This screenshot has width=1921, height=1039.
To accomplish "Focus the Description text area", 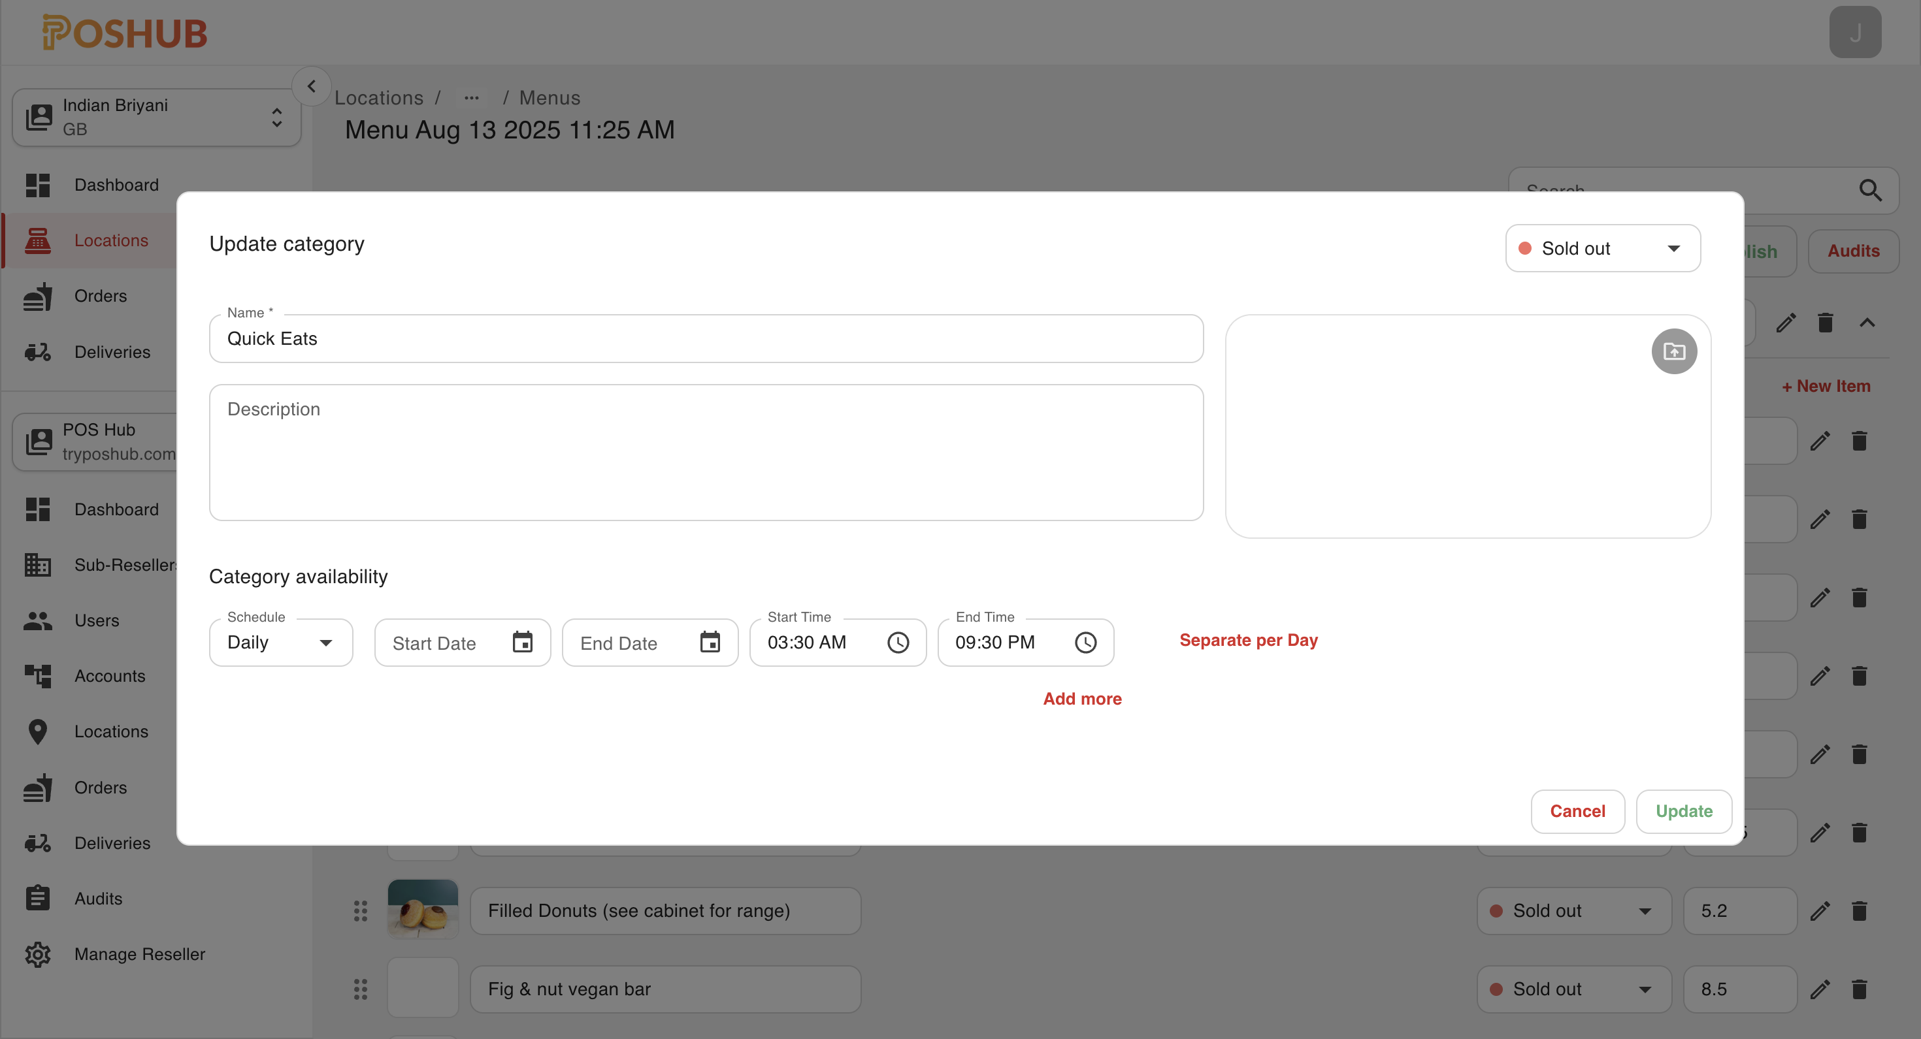I will (x=706, y=453).
